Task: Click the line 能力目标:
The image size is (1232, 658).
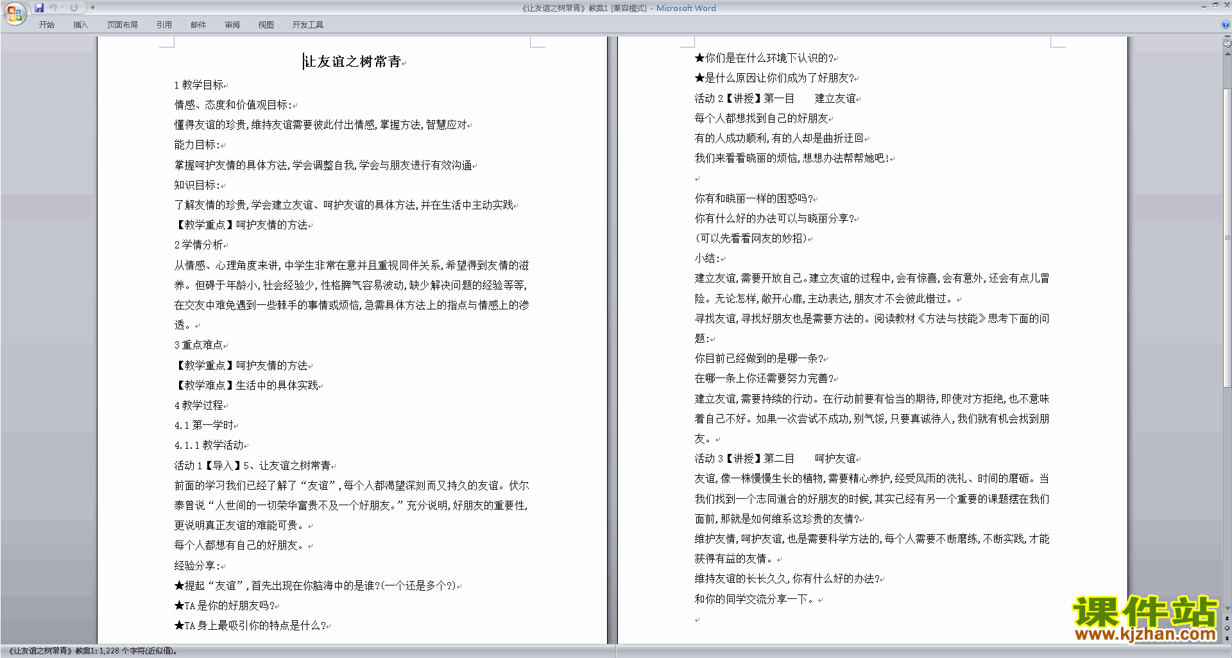Action: (x=197, y=144)
